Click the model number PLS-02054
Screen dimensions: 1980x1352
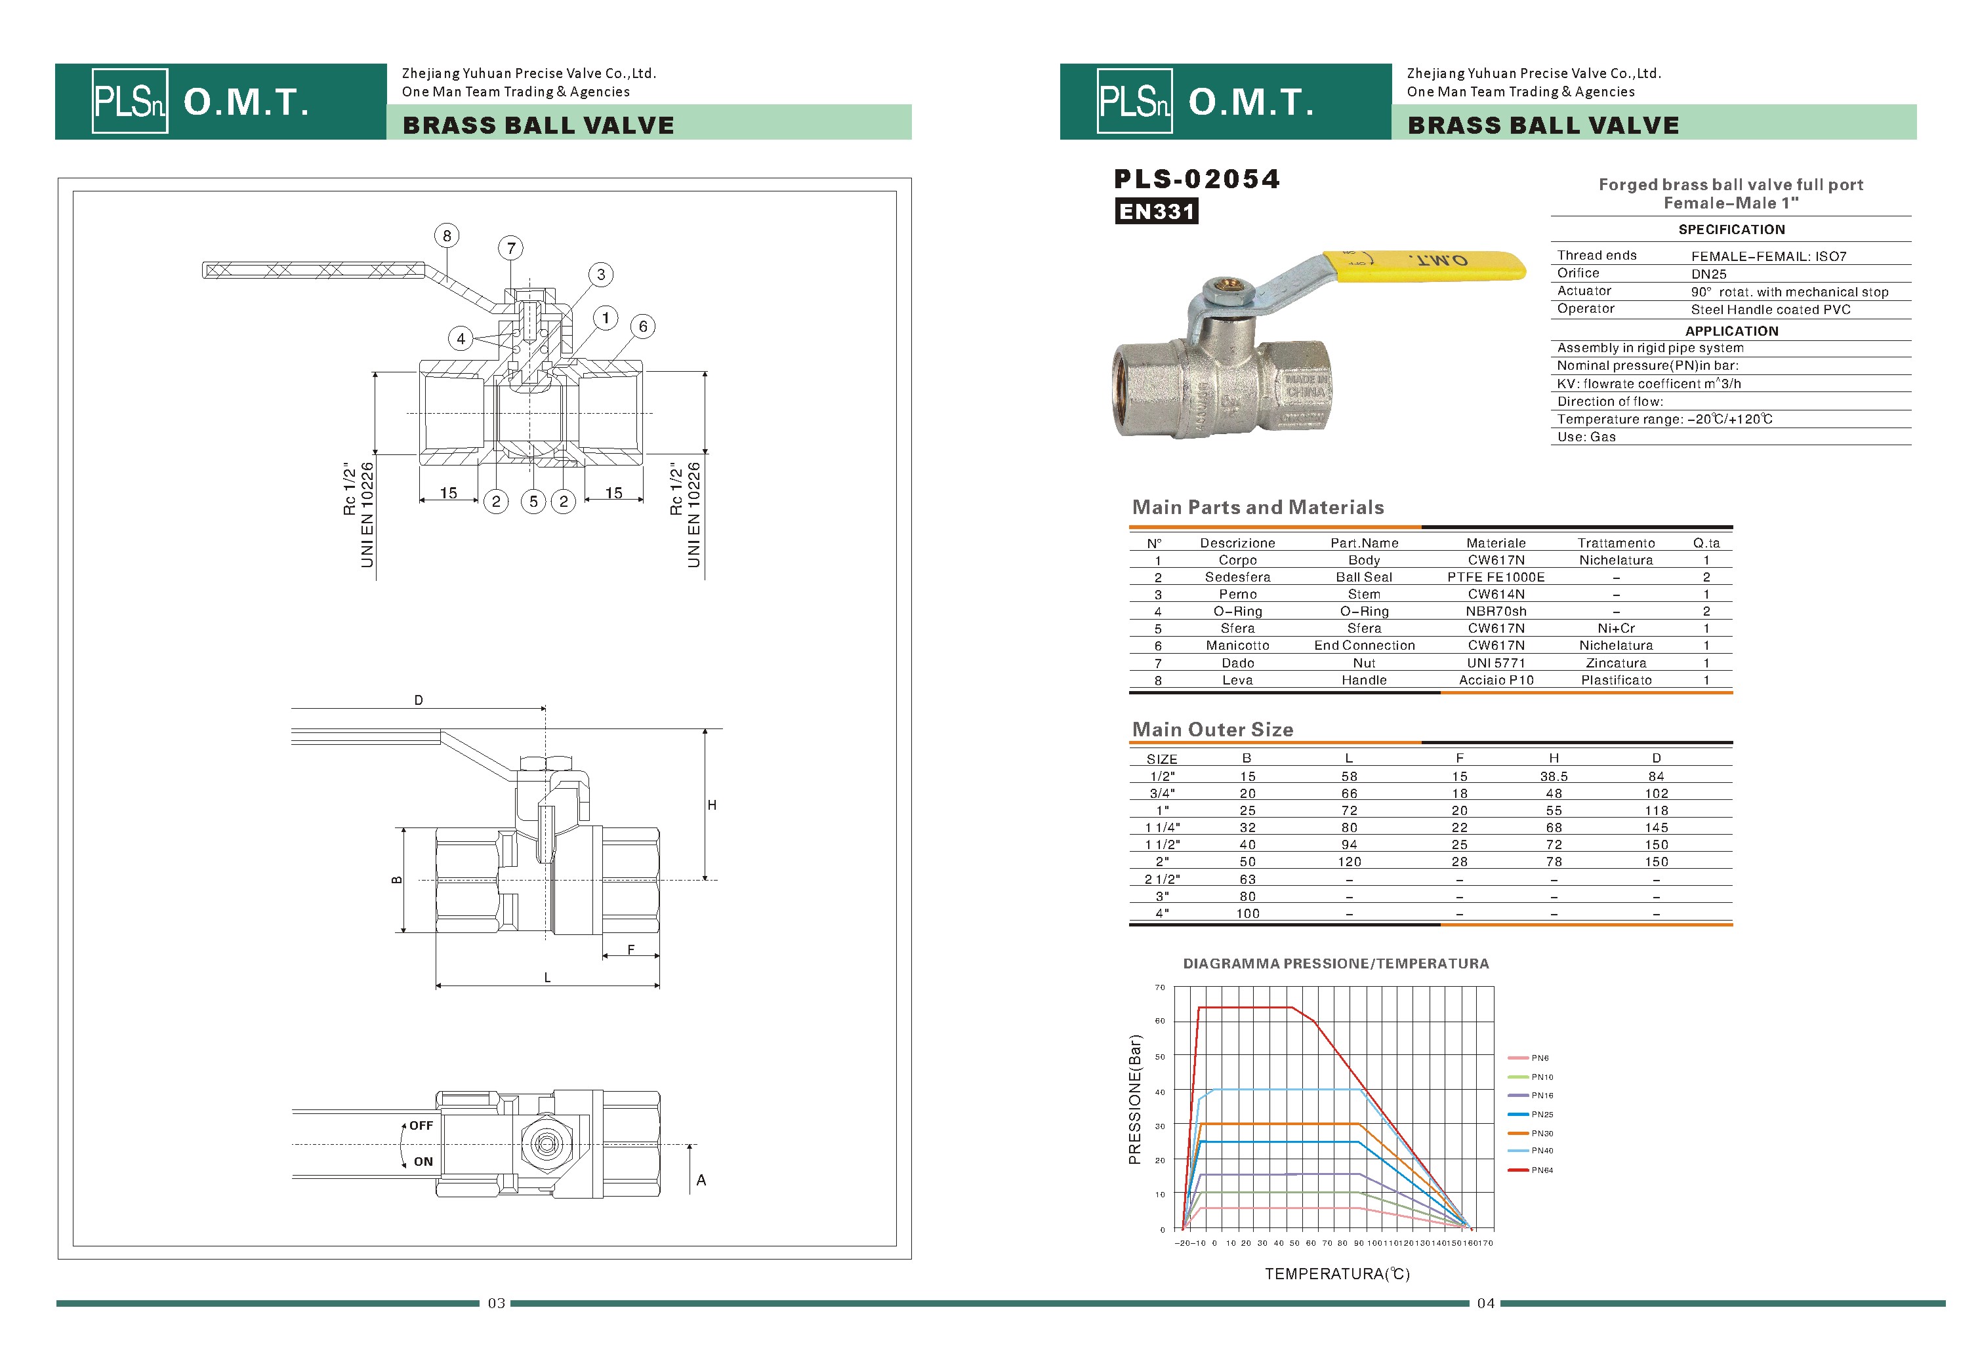point(1197,179)
